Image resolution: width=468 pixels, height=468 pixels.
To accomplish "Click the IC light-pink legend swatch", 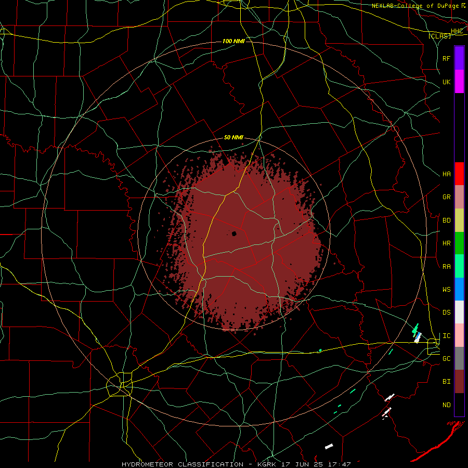I will [459, 335].
